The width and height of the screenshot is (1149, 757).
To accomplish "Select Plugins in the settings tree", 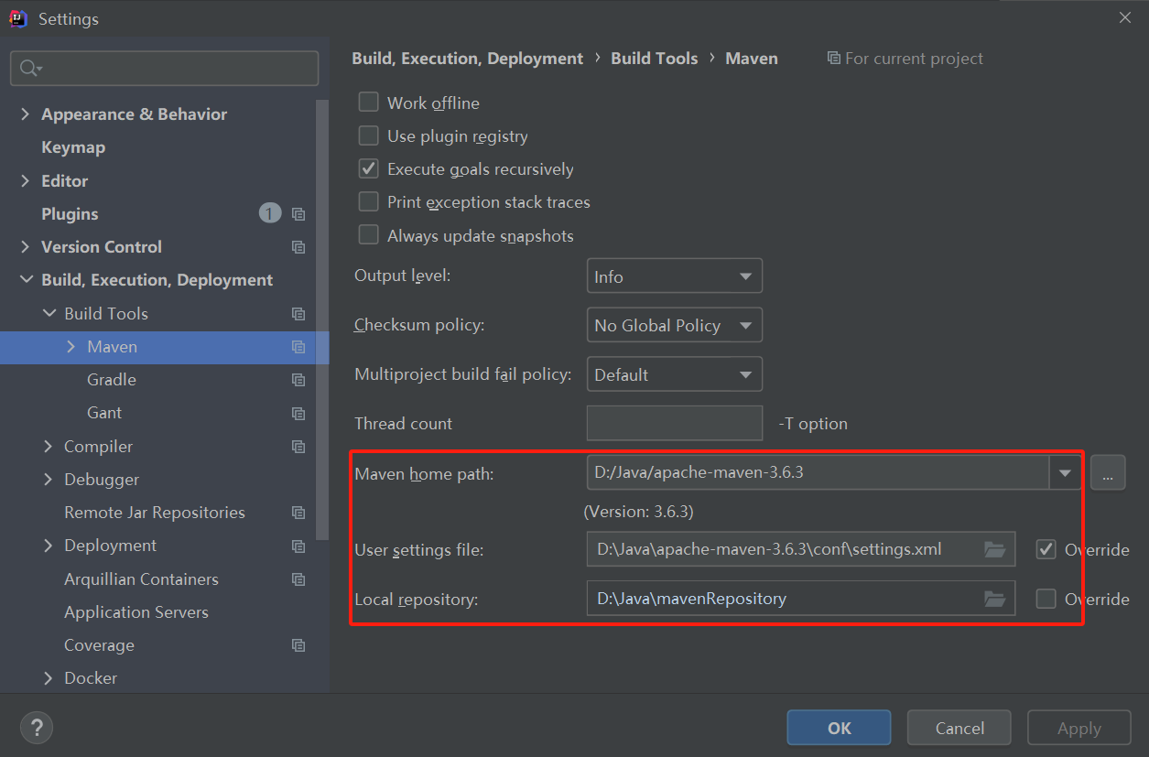I will [x=70, y=214].
